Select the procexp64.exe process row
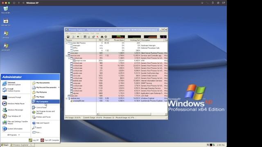The width and height of the screenshot is (262, 147). click(116, 101)
